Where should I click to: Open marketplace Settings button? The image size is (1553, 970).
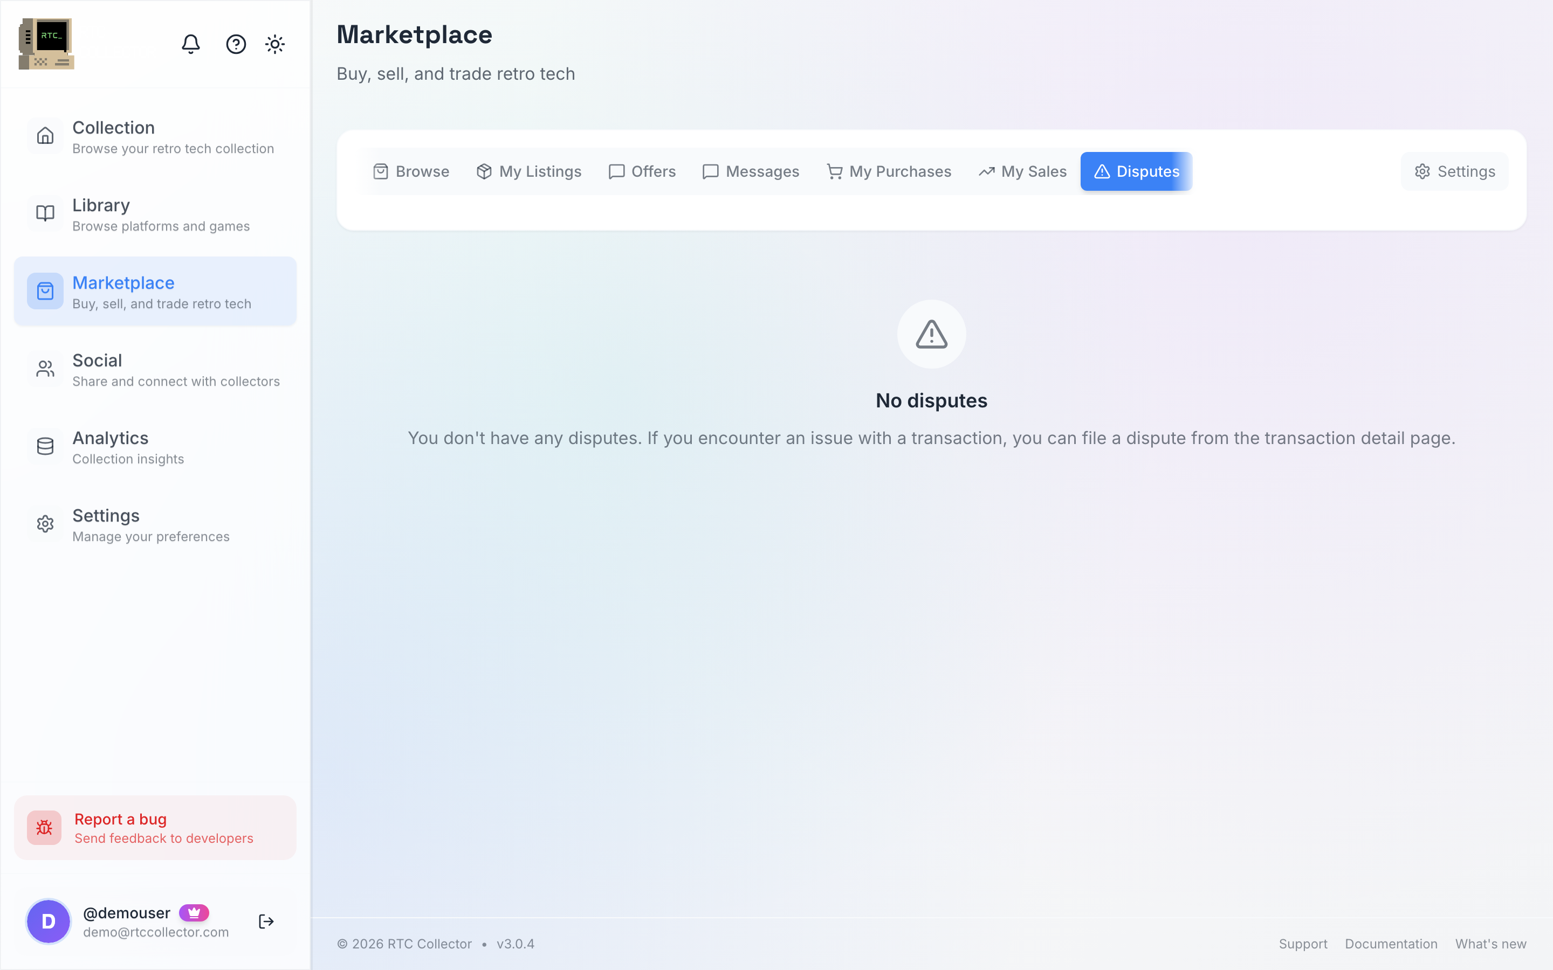[x=1454, y=171]
